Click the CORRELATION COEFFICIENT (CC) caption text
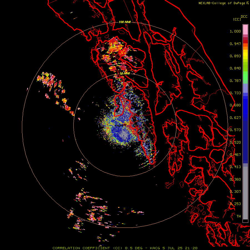 [87, 248]
